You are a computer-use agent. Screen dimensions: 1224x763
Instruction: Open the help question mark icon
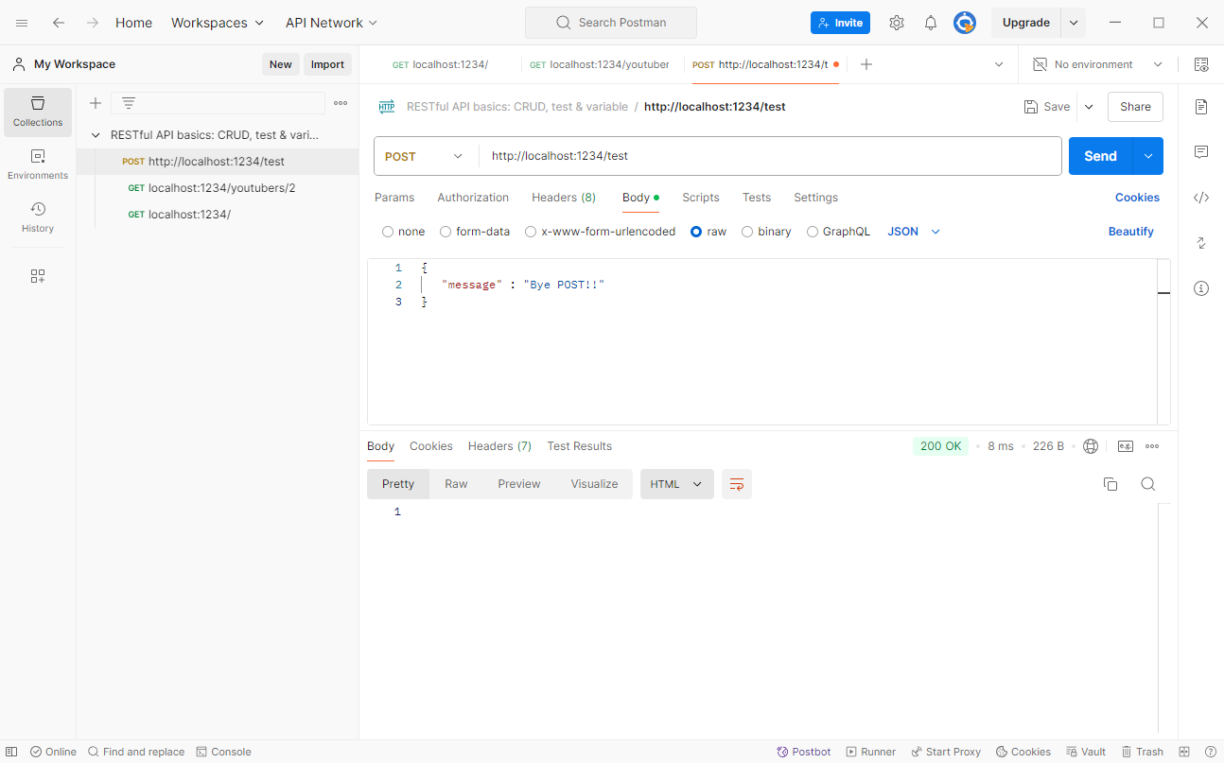[1210, 752]
